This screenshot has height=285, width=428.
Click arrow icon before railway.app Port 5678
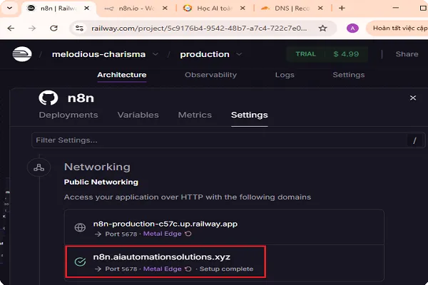[x=98, y=234]
